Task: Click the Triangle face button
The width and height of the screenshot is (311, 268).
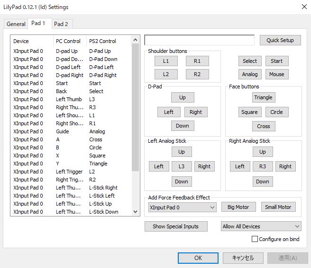Action: [263, 97]
